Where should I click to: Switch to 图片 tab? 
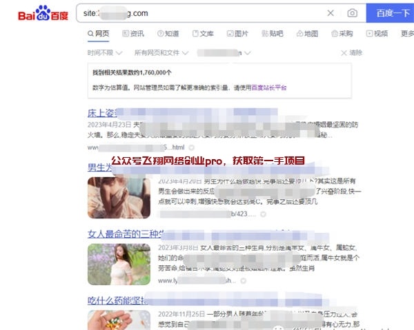tap(237, 34)
